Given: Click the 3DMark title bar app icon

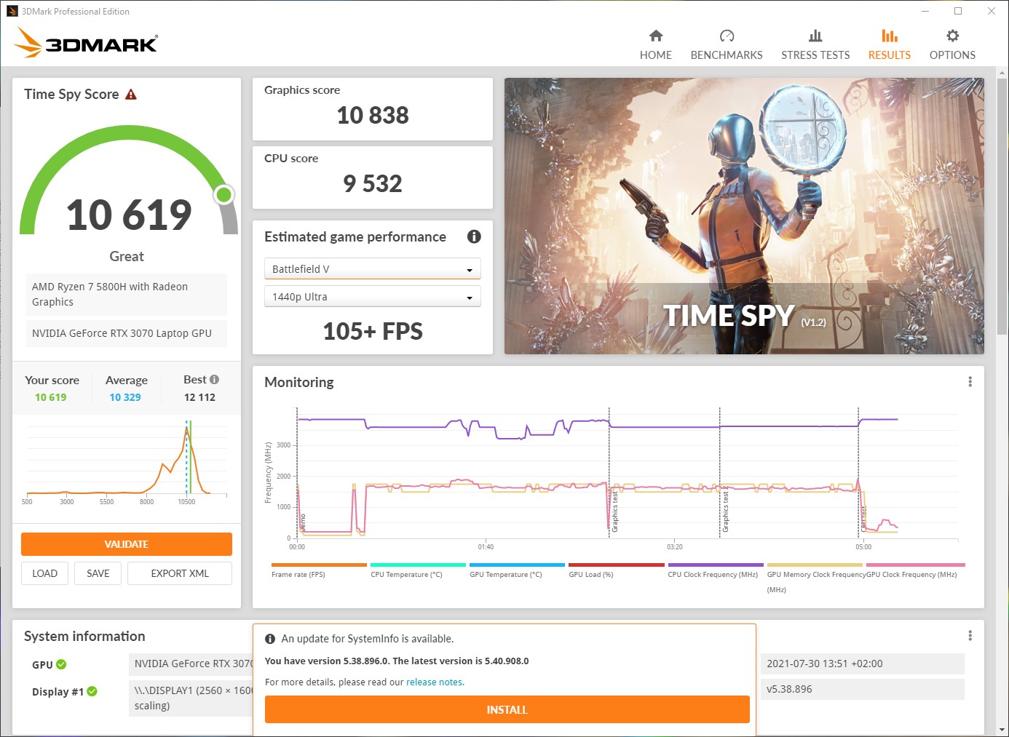Looking at the screenshot, I should [x=12, y=11].
